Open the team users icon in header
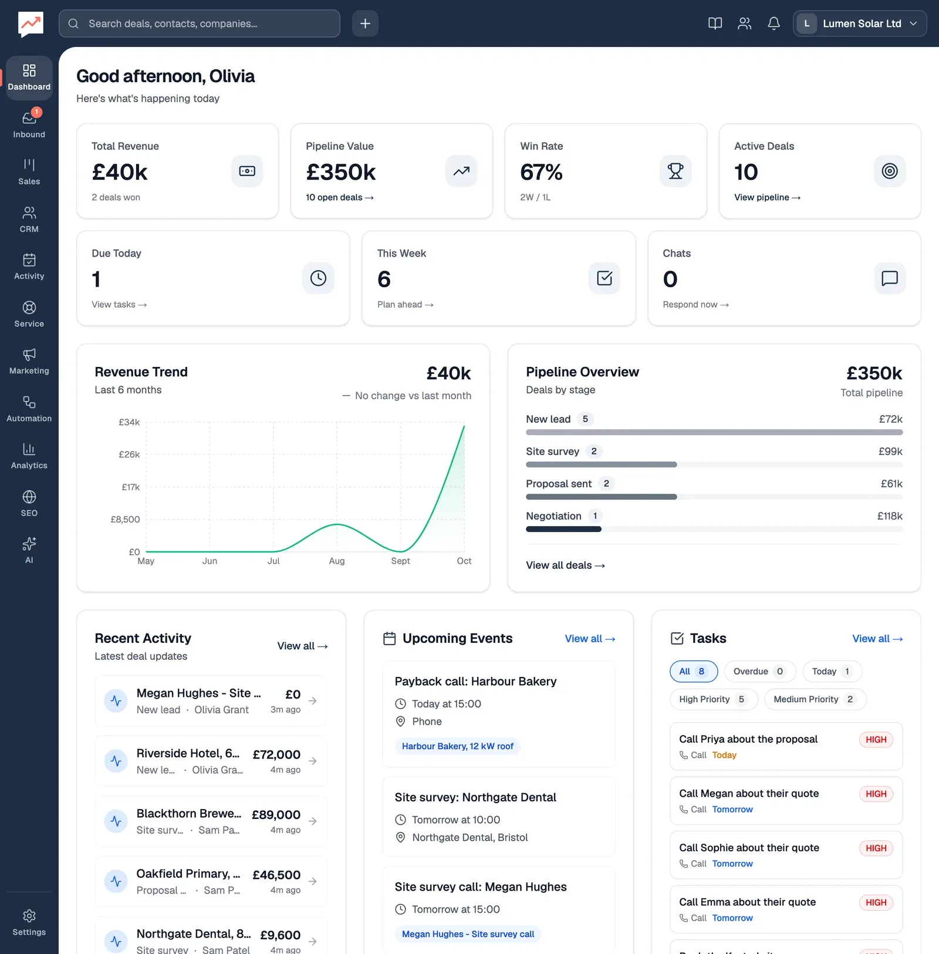This screenshot has height=954, width=939. [x=744, y=23]
